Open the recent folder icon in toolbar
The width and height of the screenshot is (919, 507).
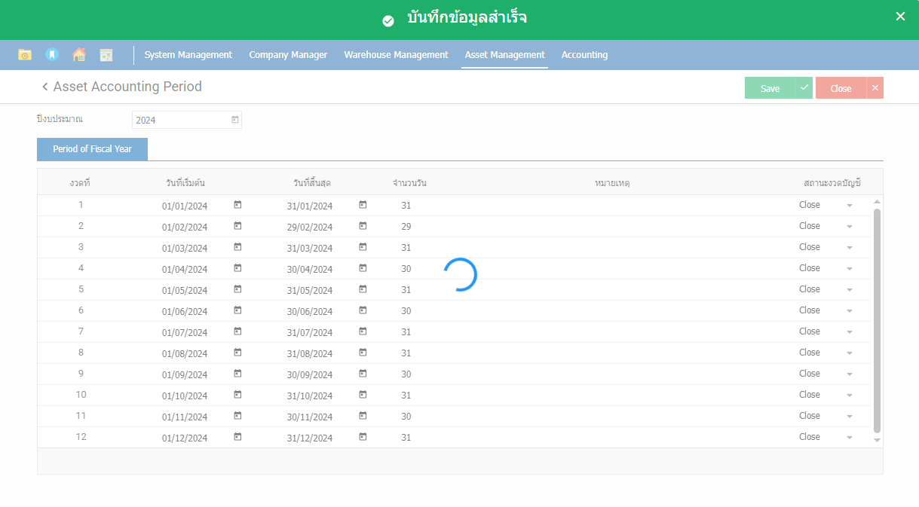tap(25, 55)
